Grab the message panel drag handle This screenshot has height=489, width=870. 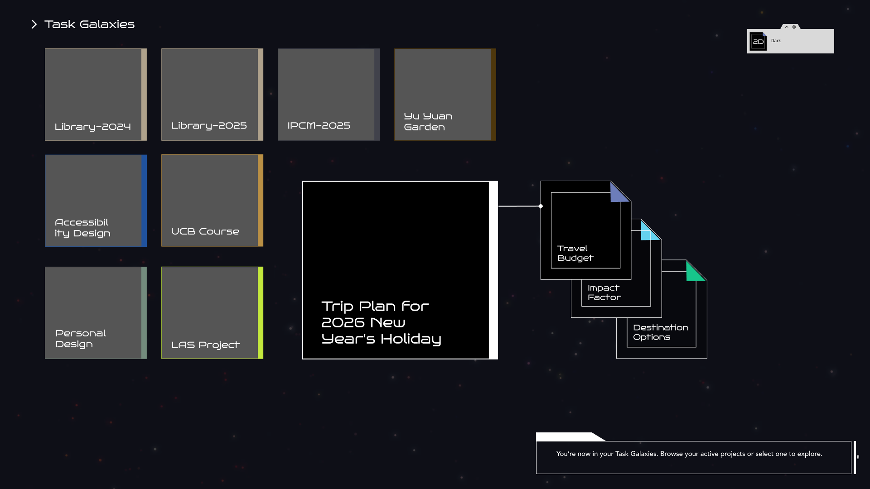pyautogui.click(x=858, y=457)
